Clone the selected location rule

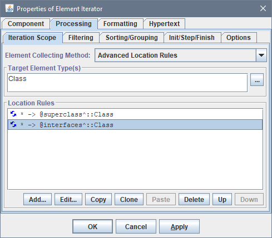pos(129,199)
